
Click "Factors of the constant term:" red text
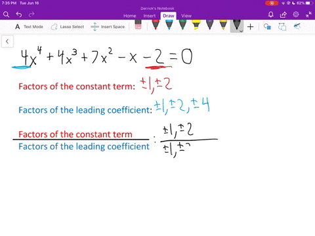77,87
